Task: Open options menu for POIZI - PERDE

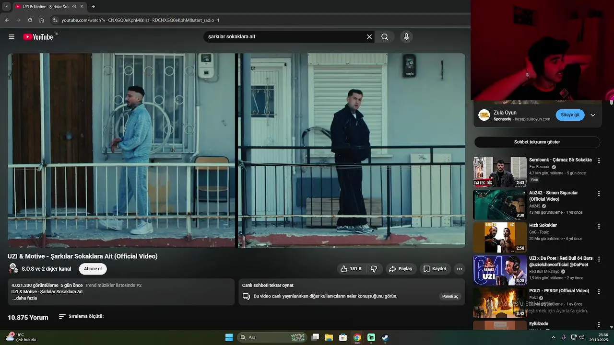Action: [x=599, y=292]
